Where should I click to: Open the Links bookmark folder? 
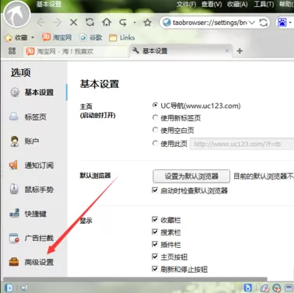(x=122, y=38)
